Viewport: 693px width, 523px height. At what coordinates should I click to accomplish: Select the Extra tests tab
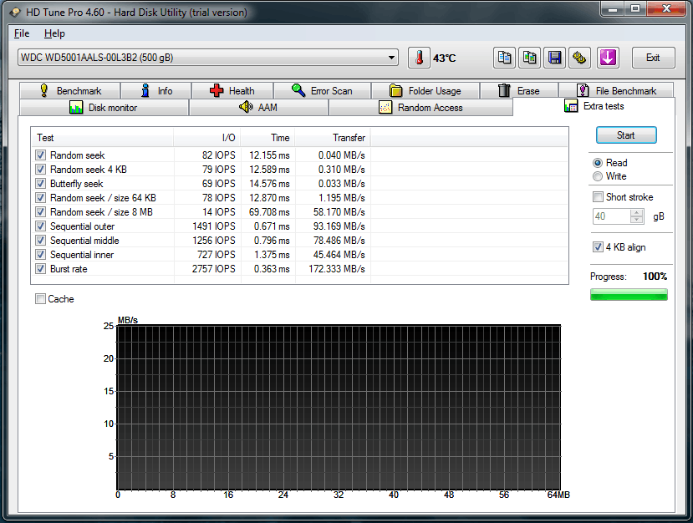594,106
